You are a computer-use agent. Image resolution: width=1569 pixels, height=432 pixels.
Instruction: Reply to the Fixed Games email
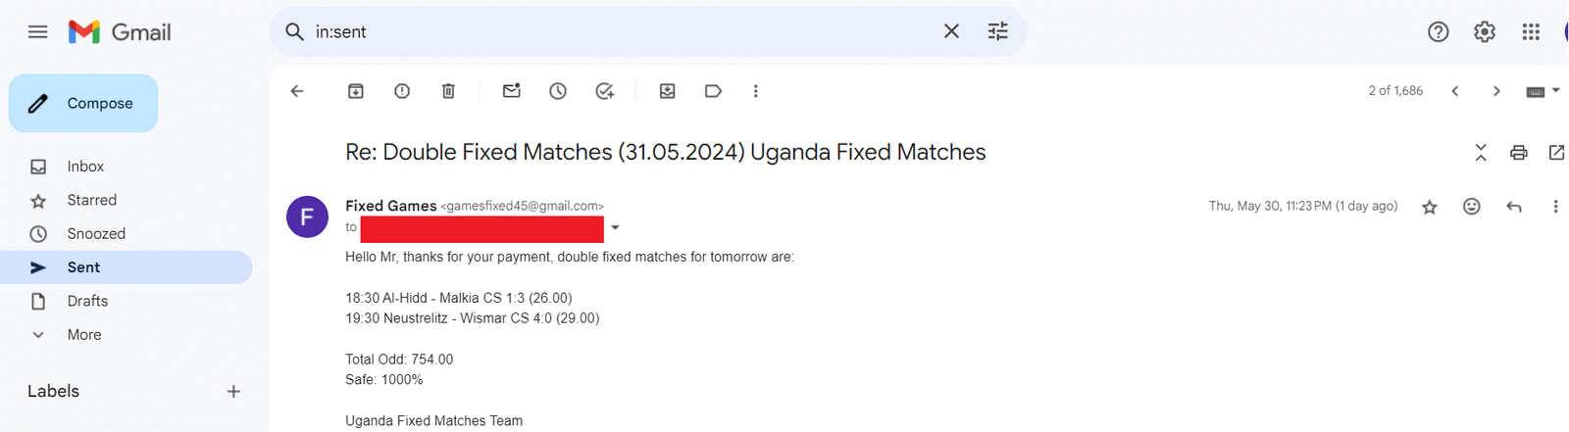[1514, 207]
